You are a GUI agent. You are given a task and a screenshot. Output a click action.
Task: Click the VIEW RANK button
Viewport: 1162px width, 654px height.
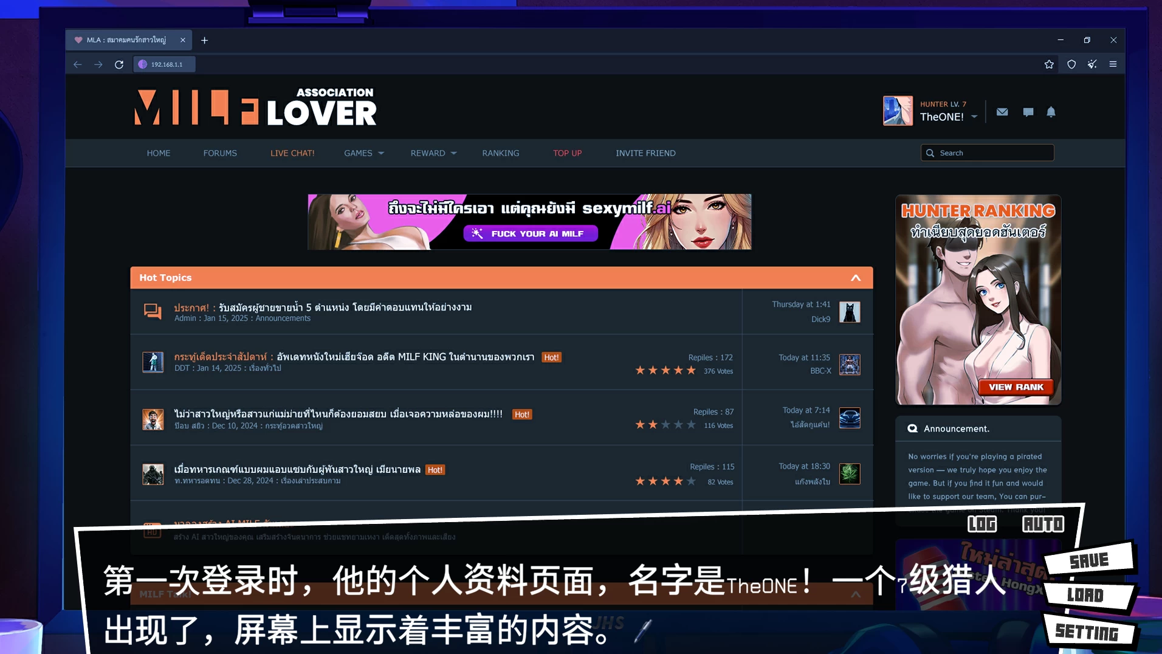pos(1016,387)
